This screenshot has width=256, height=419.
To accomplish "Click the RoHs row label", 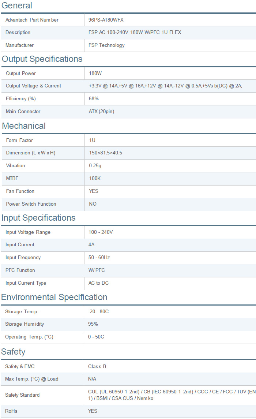I will tap(11, 411).
